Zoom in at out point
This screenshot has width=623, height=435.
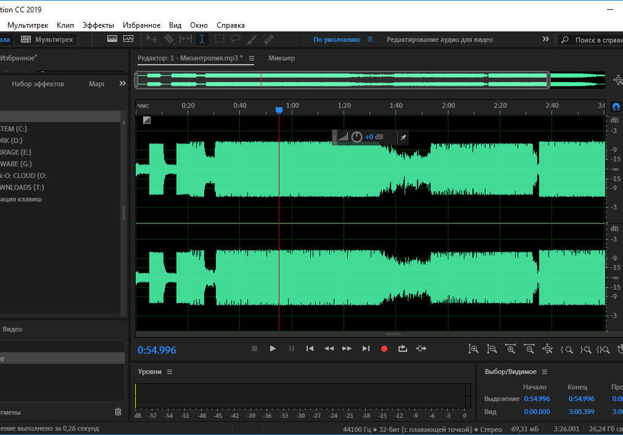(x=585, y=350)
